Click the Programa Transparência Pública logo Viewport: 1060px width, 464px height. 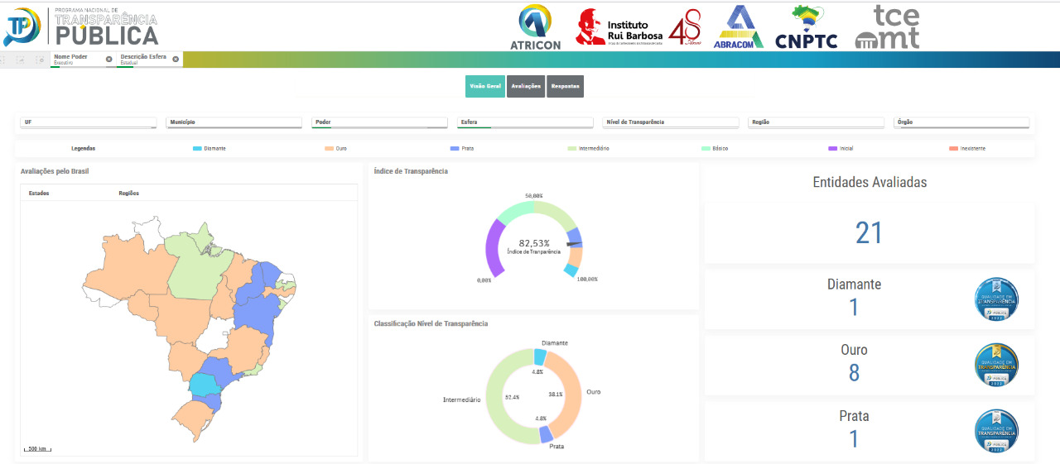pos(81,26)
